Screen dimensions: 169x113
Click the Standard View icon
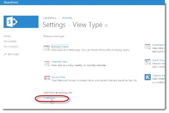click(47, 48)
